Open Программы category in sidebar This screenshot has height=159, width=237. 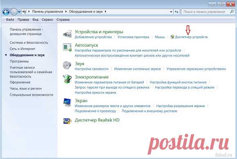coord(19,61)
